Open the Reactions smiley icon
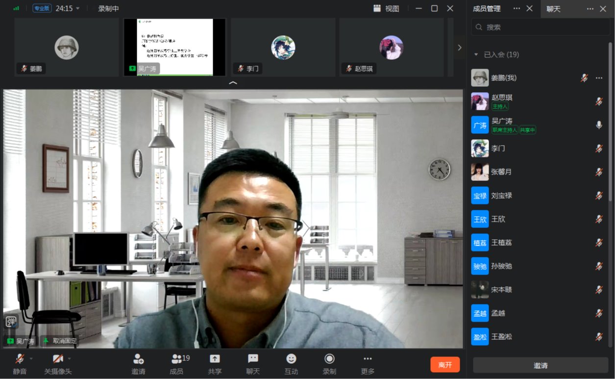Screen dimensions: 615x379 291,359
